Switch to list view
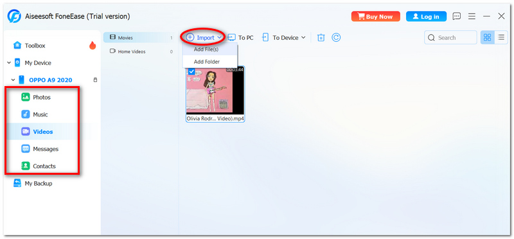Image resolution: width=514 pixels, height=239 pixels. coord(501,37)
